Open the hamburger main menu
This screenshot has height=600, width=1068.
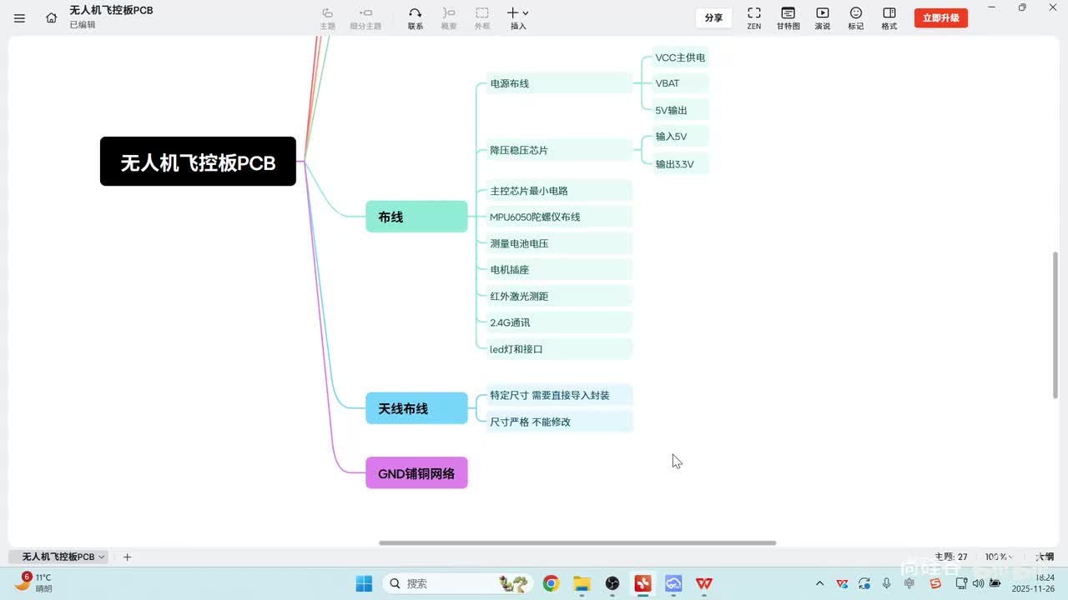(x=20, y=17)
